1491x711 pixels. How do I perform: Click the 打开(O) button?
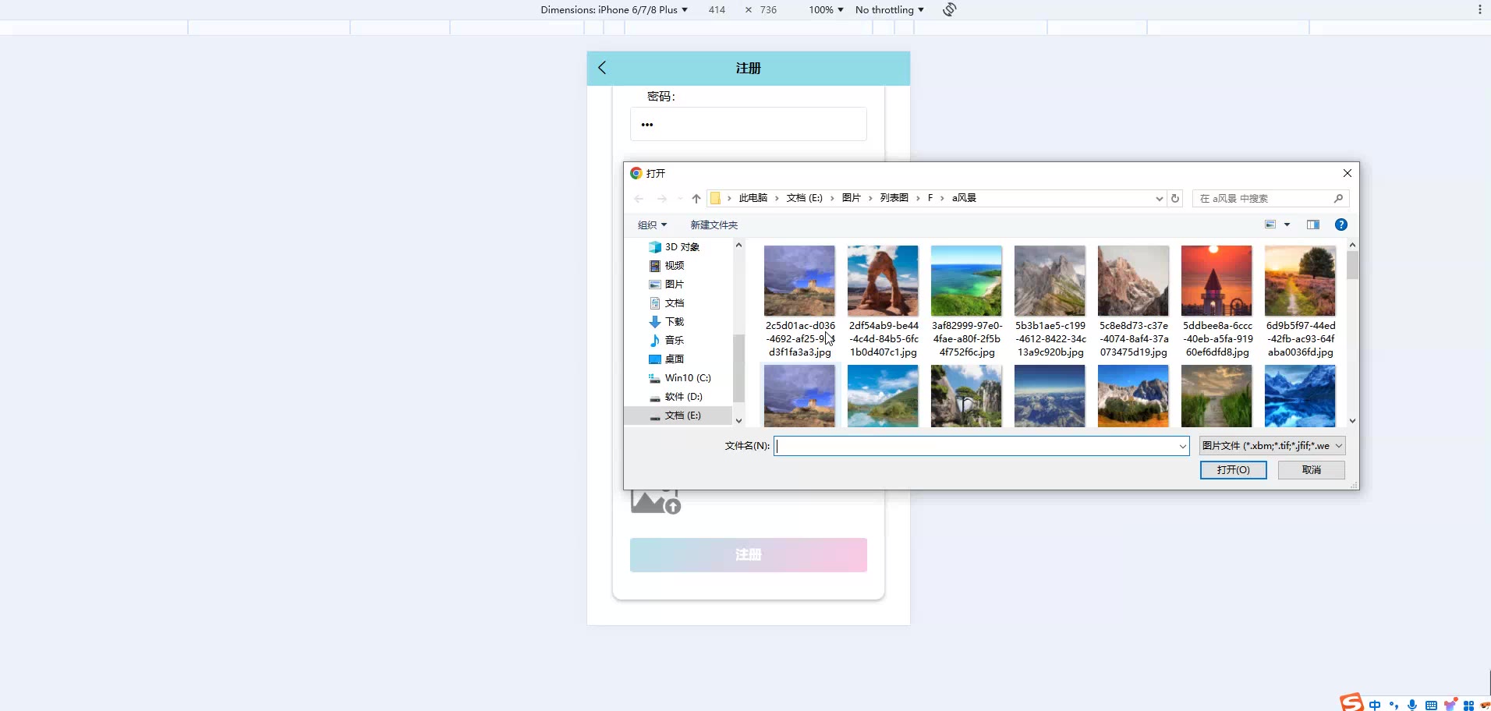pyautogui.click(x=1233, y=470)
